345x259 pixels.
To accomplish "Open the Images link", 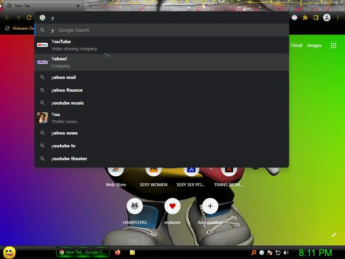I will (x=314, y=46).
